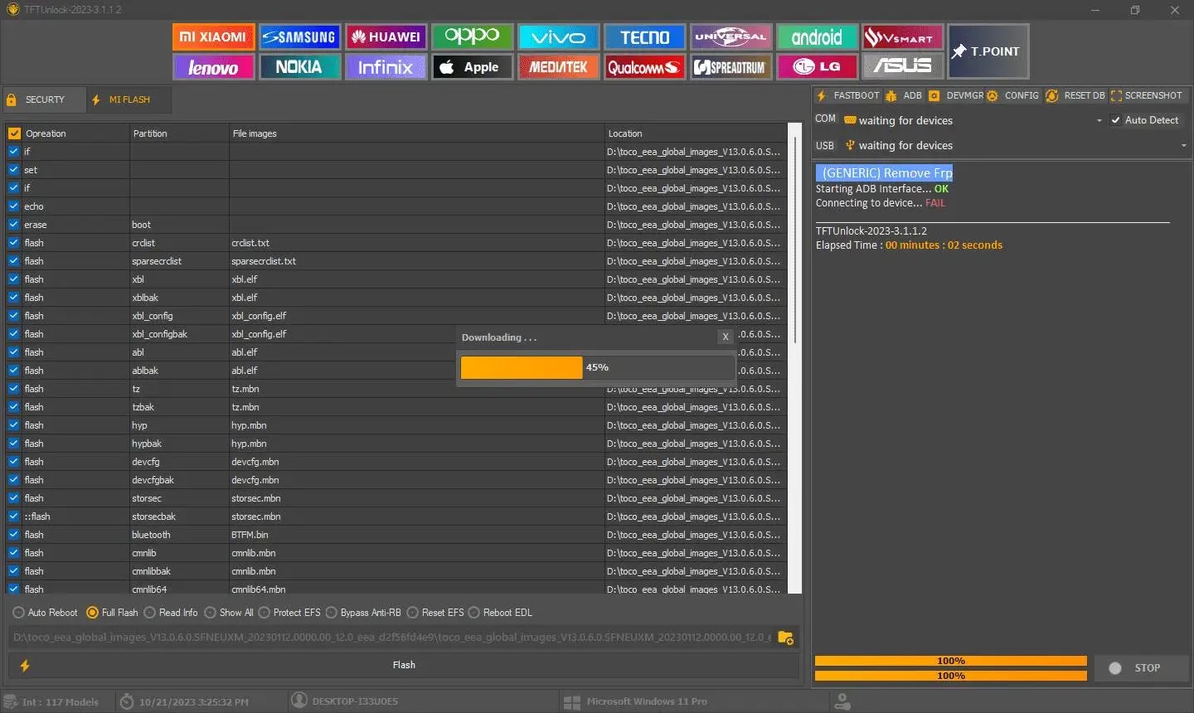Click the user icon beside DESKTOP-I33UOE5

pyautogui.click(x=298, y=701)
